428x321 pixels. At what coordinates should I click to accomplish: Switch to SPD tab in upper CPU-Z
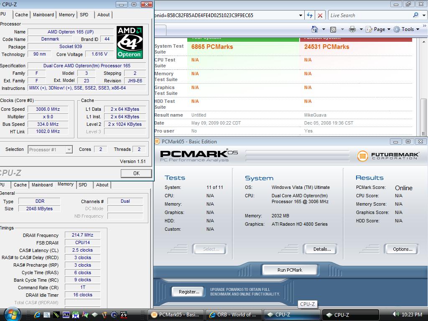[84, 15]
